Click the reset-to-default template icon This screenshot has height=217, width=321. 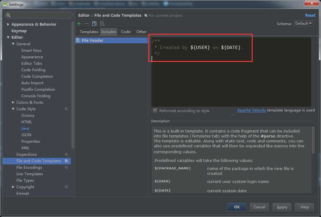click(x=102, y=24)
